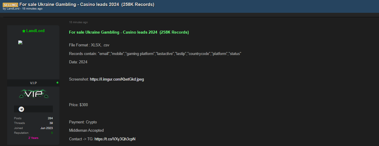Click the star icon beside LandLord username
The width and height of the screenshot is (379, 146).
pos(24,31)
